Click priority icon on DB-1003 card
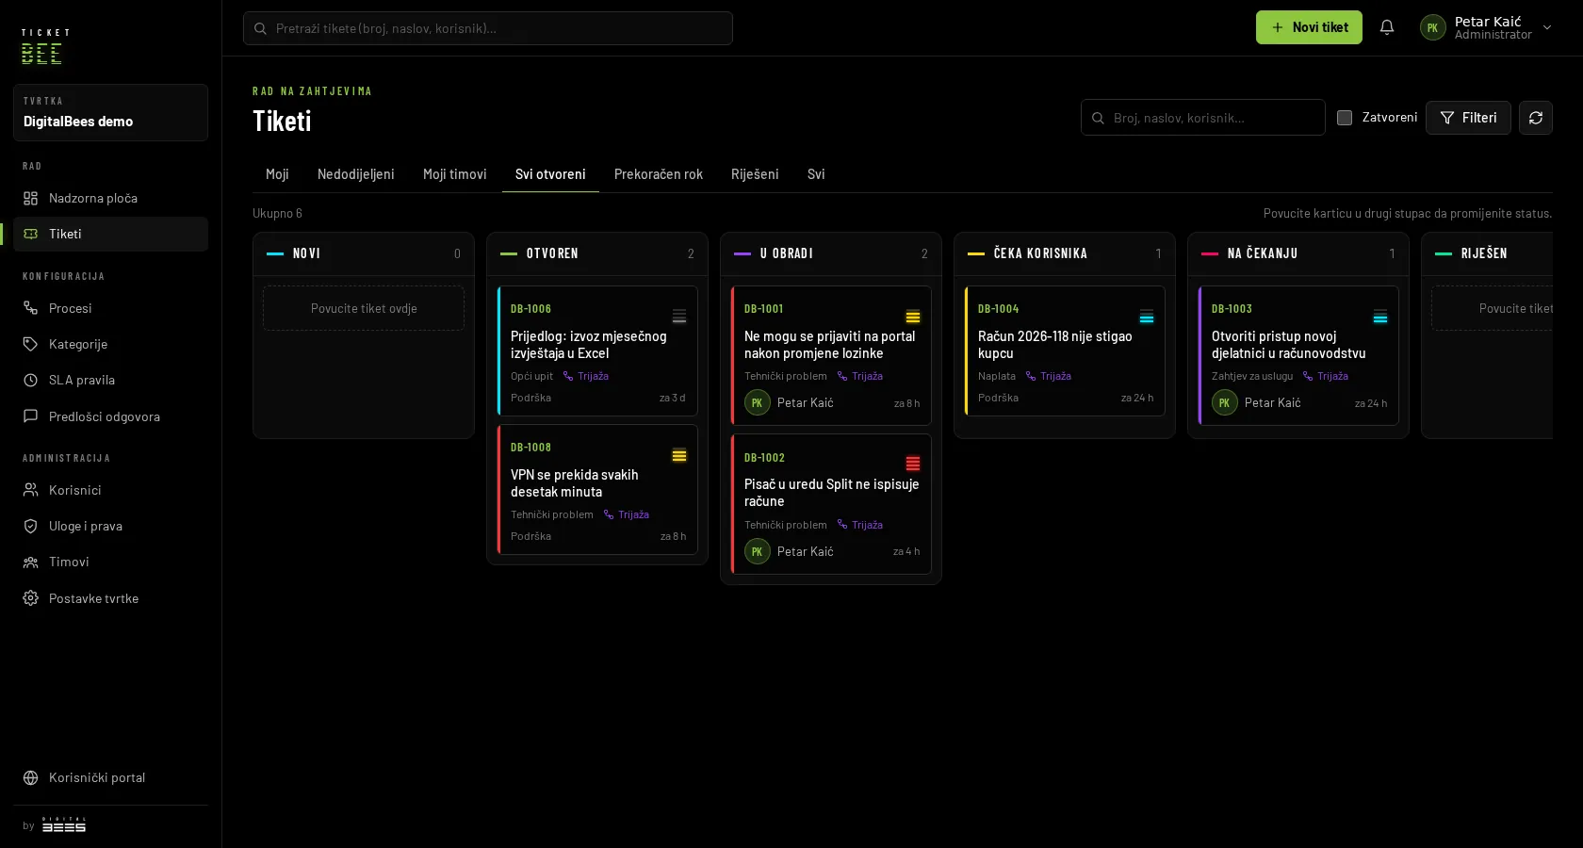The height and width of the screenshot is (848, 1583). coord(1379,317)
